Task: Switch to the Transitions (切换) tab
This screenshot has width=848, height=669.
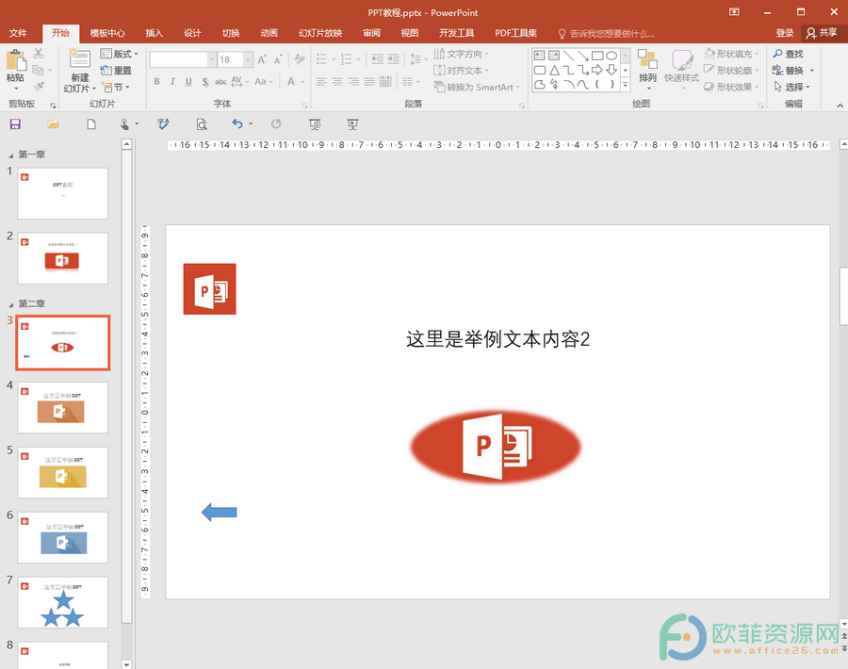Action: [231, 33]
